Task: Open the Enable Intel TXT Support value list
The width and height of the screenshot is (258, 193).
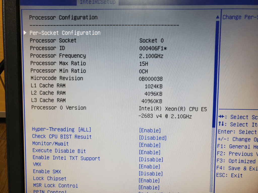Action: click(151, 160)
